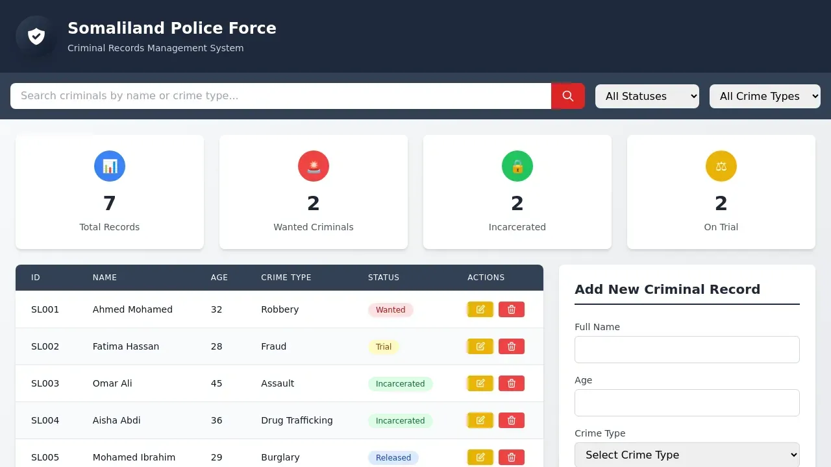Screen dimensions: 831x467
Task: Open the Select Crime Type dropdown
Action: (x=687, y=455)
